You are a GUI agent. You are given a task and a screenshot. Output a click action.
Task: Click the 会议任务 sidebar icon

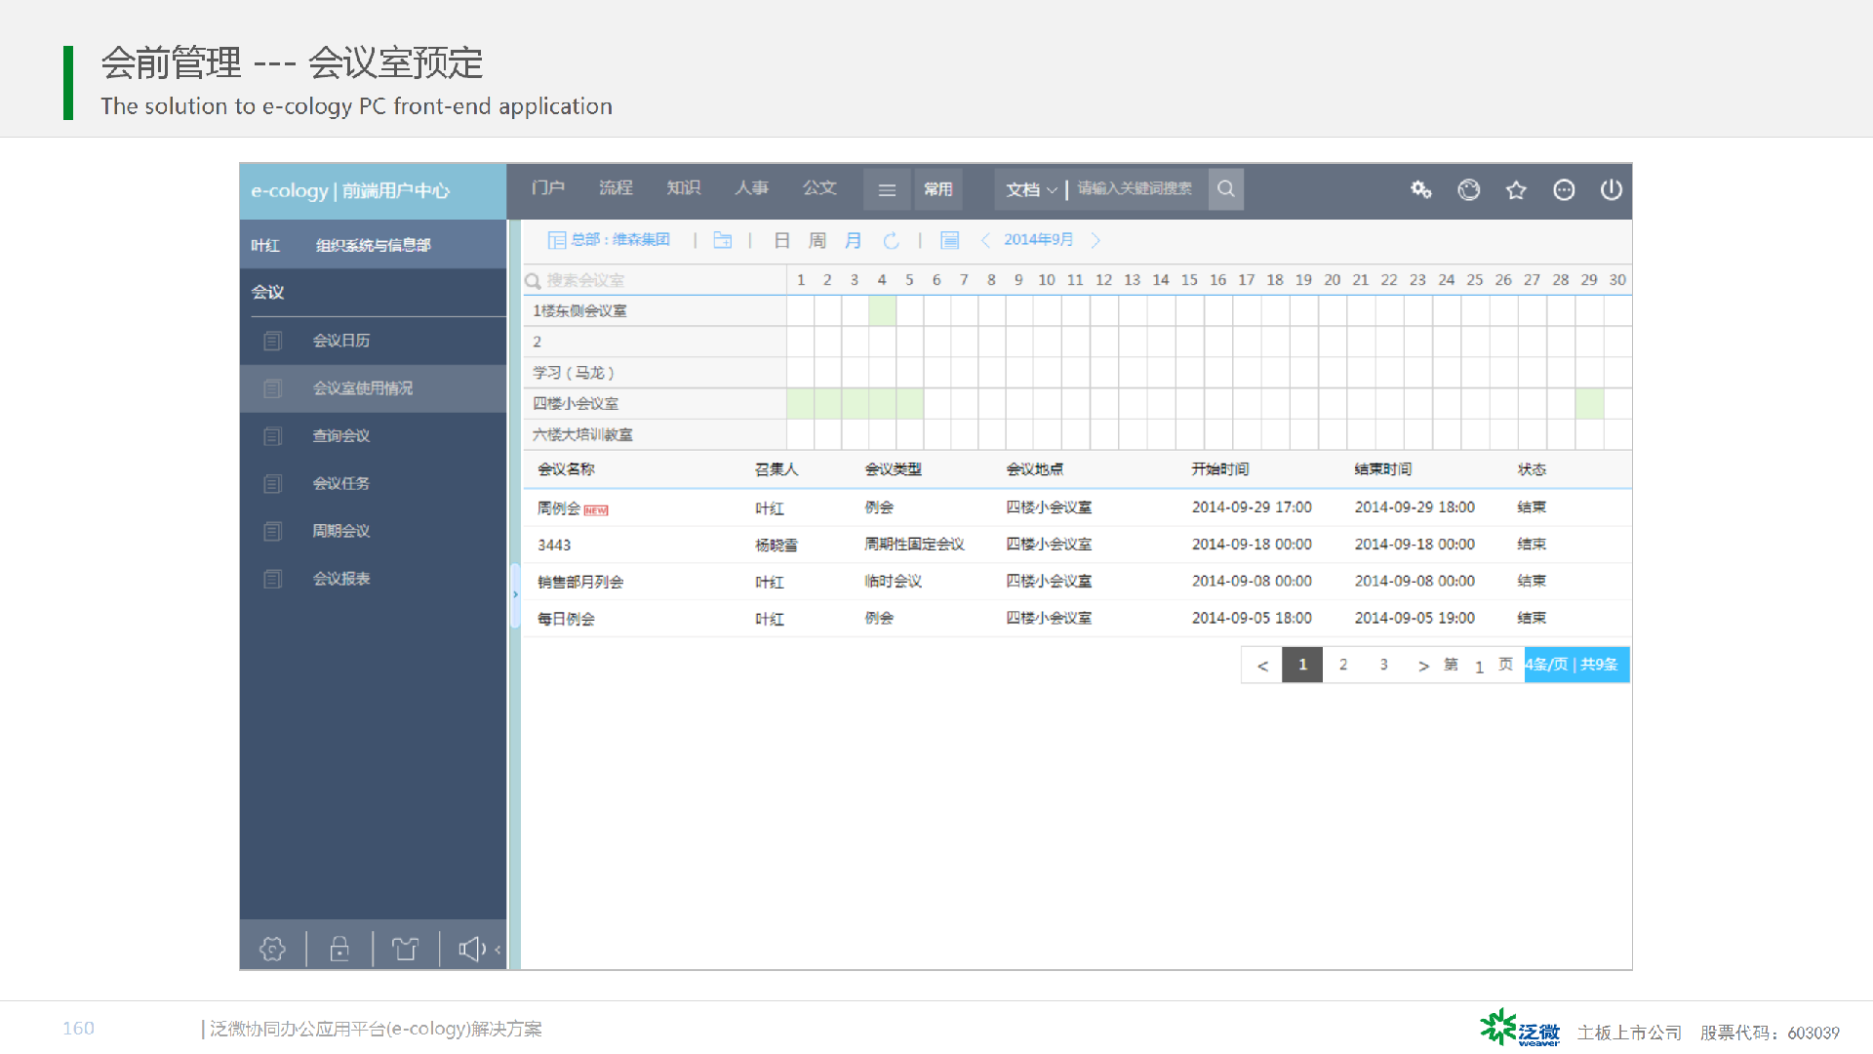(273, 484)
